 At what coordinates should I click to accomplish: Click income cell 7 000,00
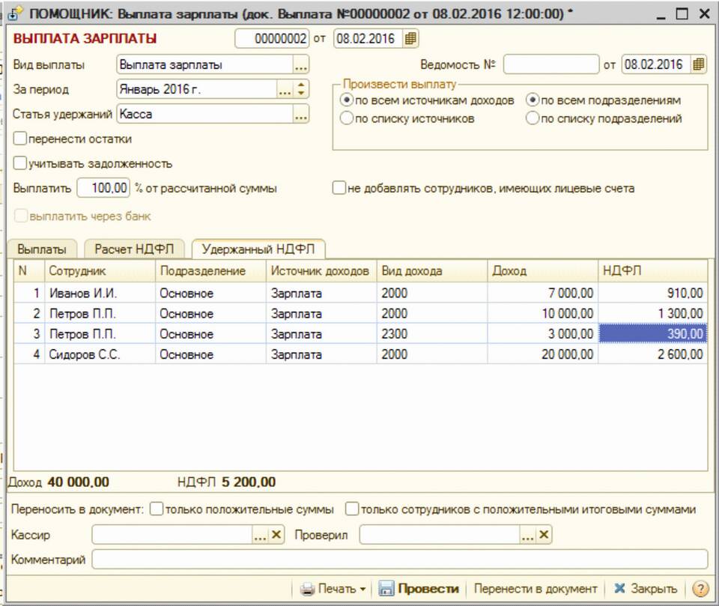(x=542, y=293)
